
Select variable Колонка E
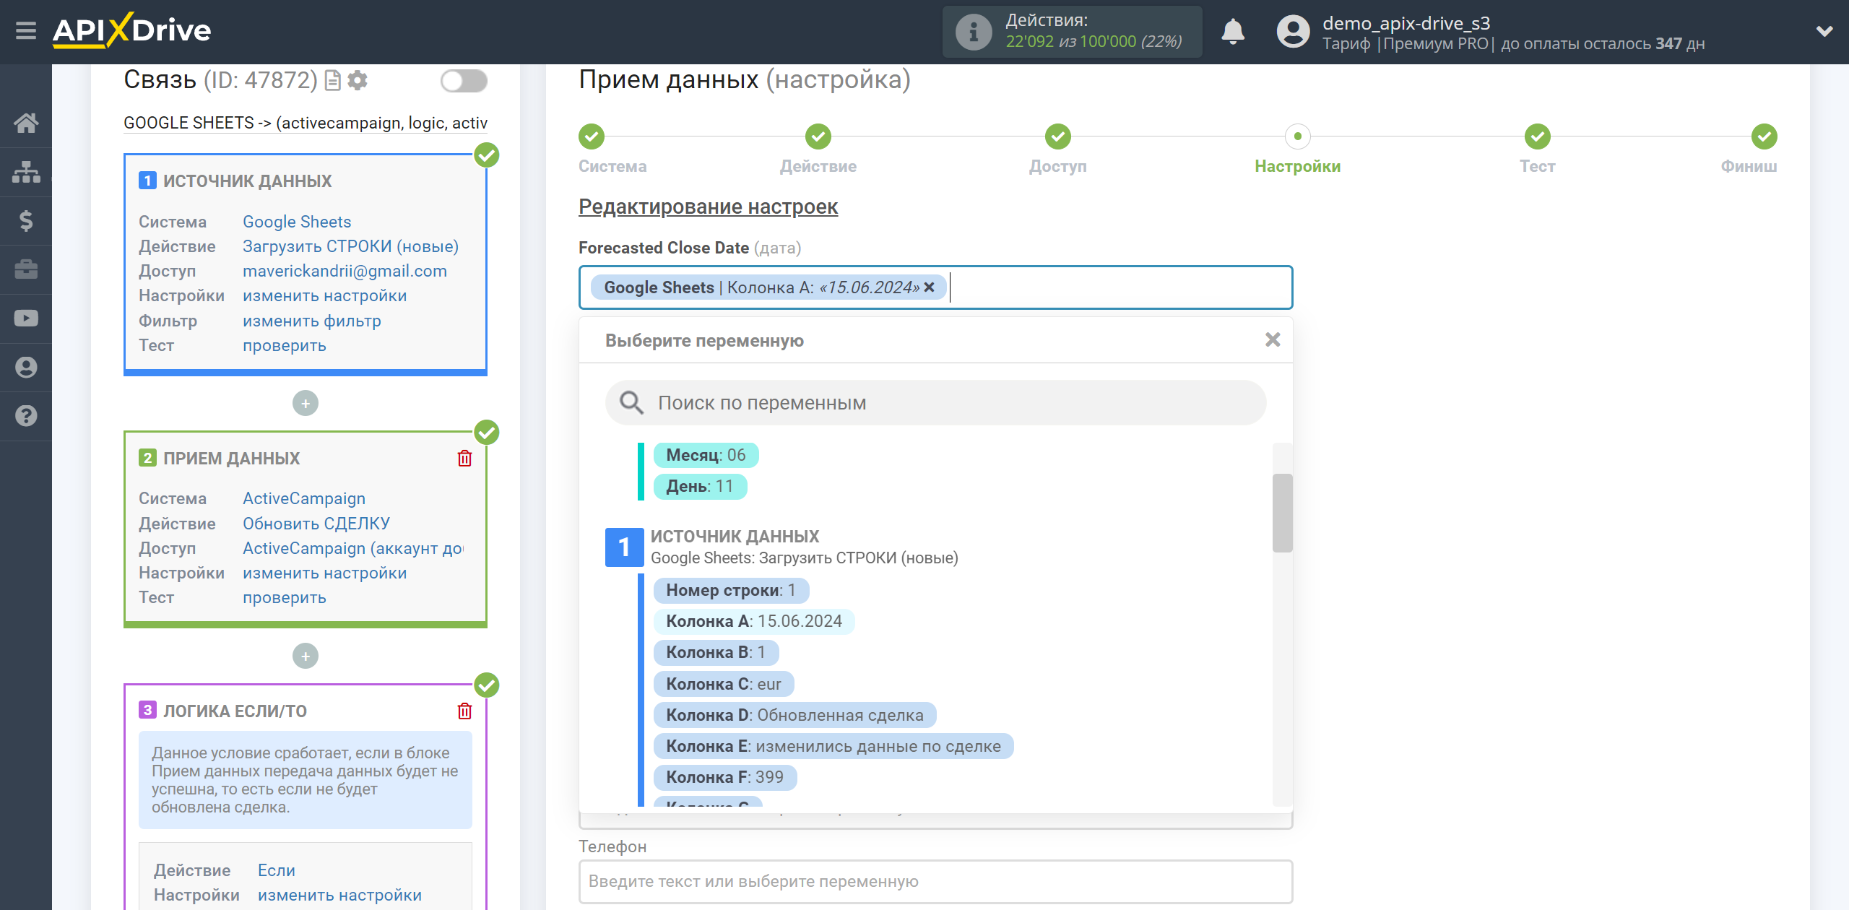[833, 746]
